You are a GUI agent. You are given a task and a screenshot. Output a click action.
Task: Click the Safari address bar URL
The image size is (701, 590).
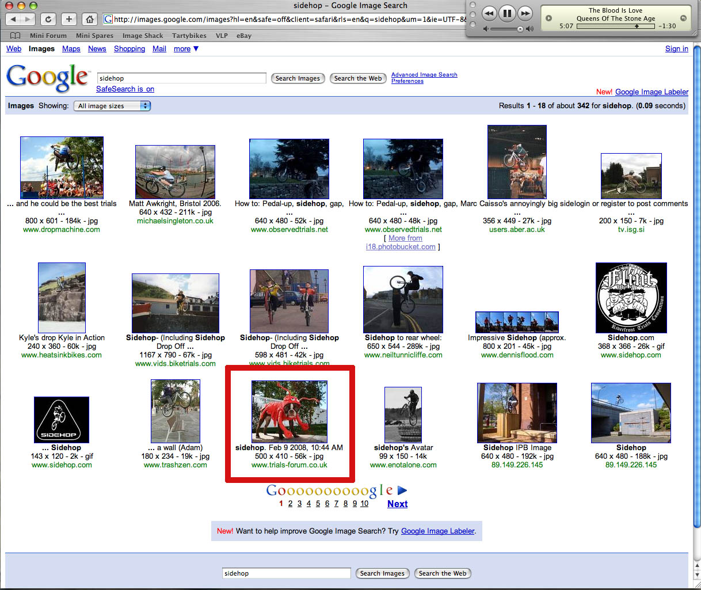point(289,19)
